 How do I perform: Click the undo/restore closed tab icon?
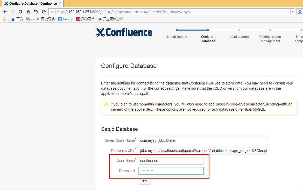click(x=36, y=12)
